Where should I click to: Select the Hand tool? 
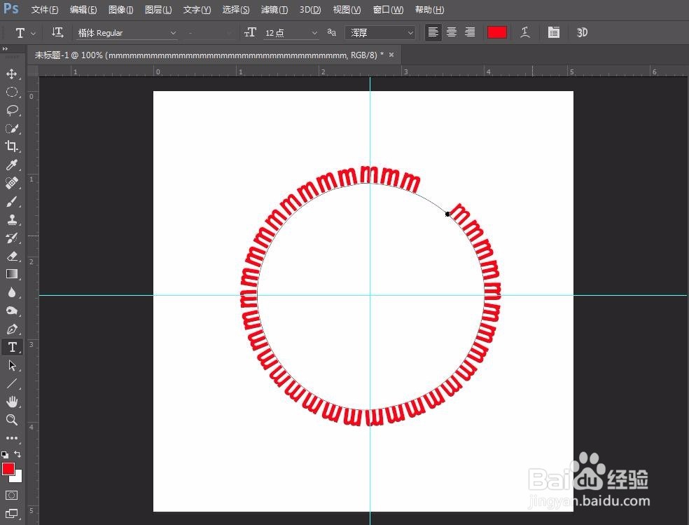pyautogui.click(x=12, y=402)
